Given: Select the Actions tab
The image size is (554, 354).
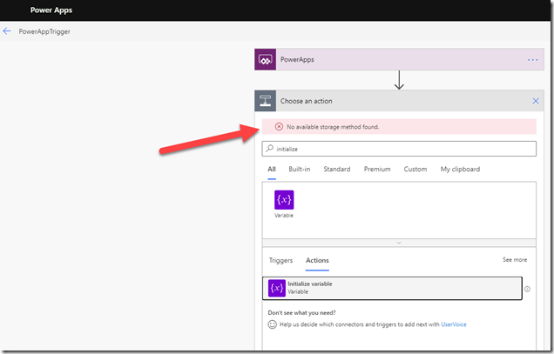Looking at the screenshot, I should click(x=317, y=260).
